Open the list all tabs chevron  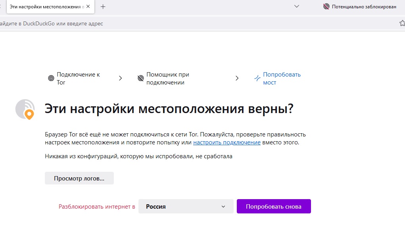pyautogui.click(x=297, y=6)
